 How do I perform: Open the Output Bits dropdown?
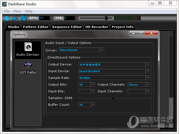(87, 85)
